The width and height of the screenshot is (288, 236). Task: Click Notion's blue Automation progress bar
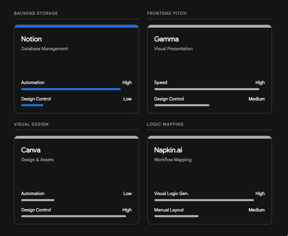click(71, 89)
